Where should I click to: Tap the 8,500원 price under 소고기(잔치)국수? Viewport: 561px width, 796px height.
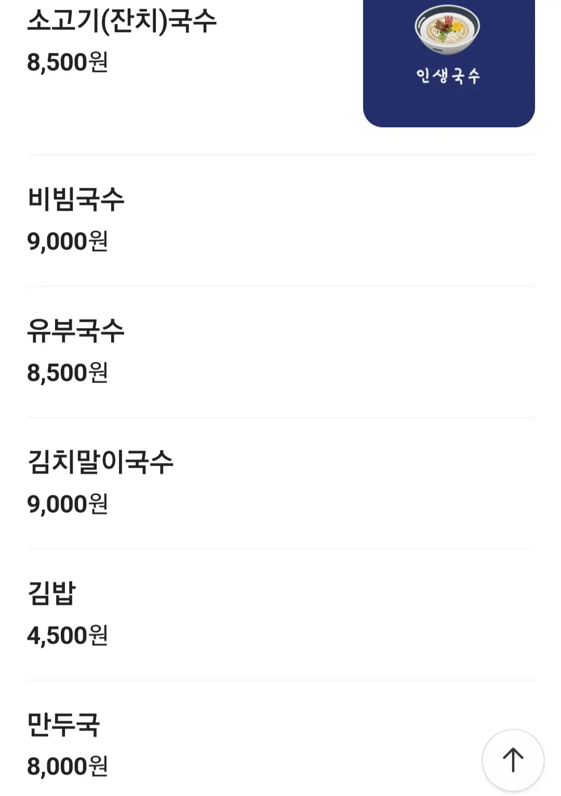click(68, 62)
